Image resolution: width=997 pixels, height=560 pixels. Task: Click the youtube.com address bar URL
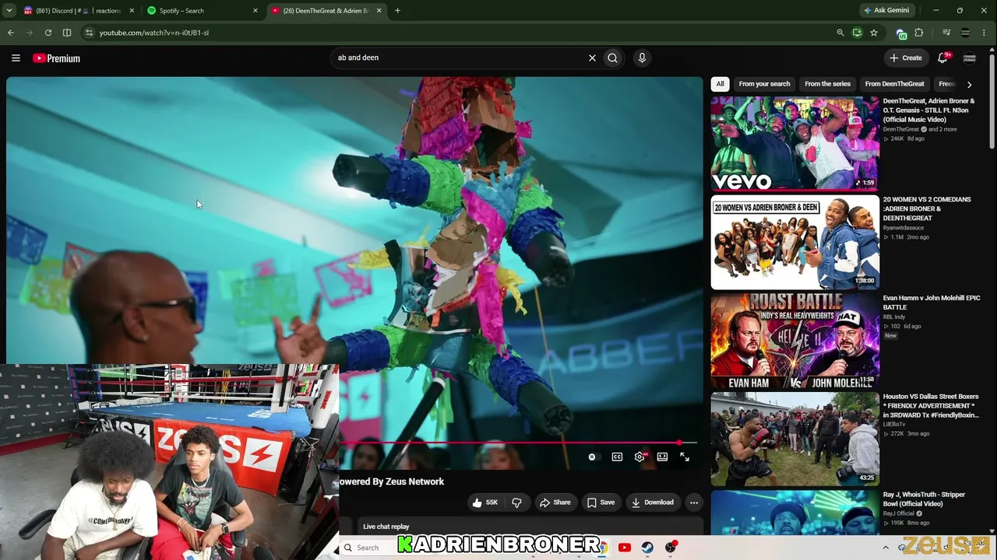154,33
